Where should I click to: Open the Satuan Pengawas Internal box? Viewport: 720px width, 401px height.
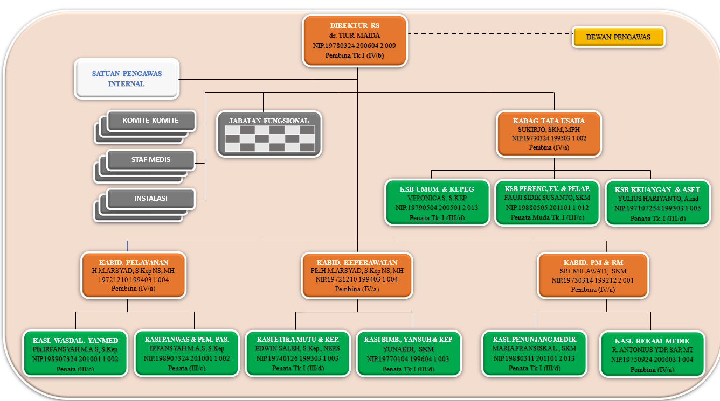click(127, 79)
